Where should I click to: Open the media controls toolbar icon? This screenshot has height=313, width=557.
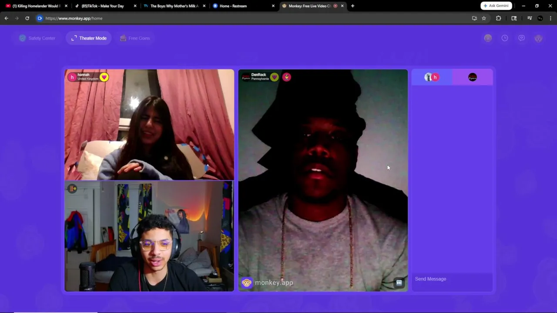[530, 18]
